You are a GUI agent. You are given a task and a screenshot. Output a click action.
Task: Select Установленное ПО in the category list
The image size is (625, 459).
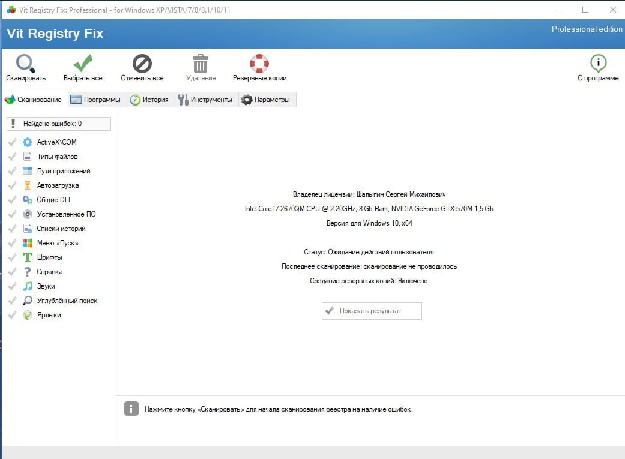(66, 214)
